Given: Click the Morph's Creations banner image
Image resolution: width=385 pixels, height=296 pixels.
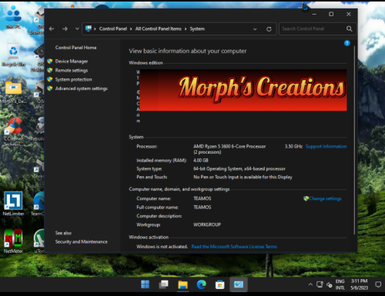Looking at the screenshot, I should [x=243, y=90].
